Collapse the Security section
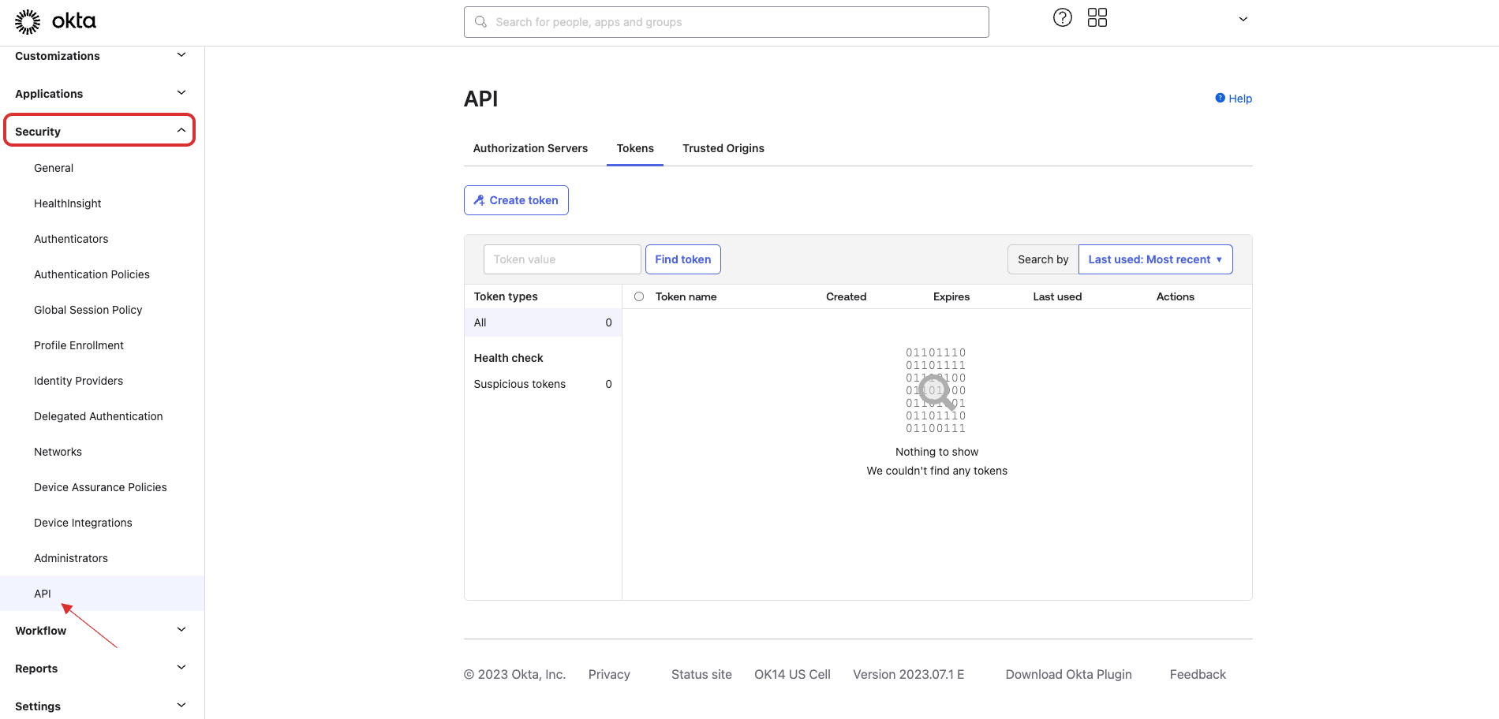Viewport: 1499px width, 719px height. coord(99,131)
